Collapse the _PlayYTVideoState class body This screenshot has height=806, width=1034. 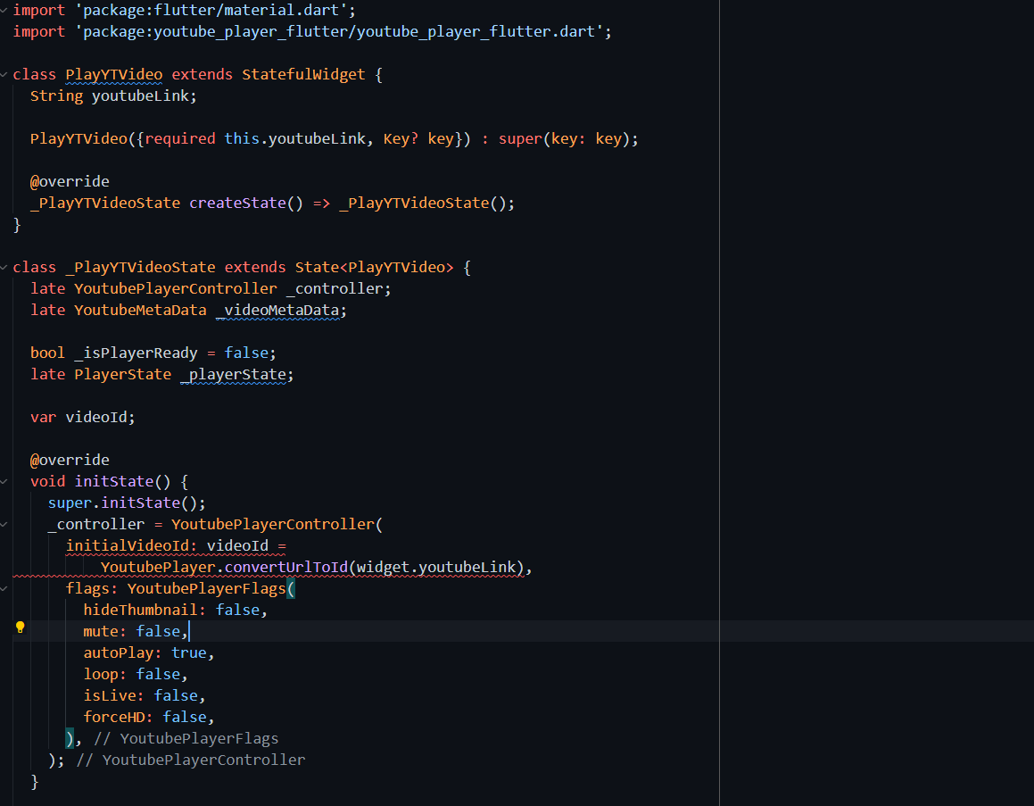[x=5, y=267]
